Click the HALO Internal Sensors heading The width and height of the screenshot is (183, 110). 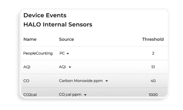(x=58, y=25)
